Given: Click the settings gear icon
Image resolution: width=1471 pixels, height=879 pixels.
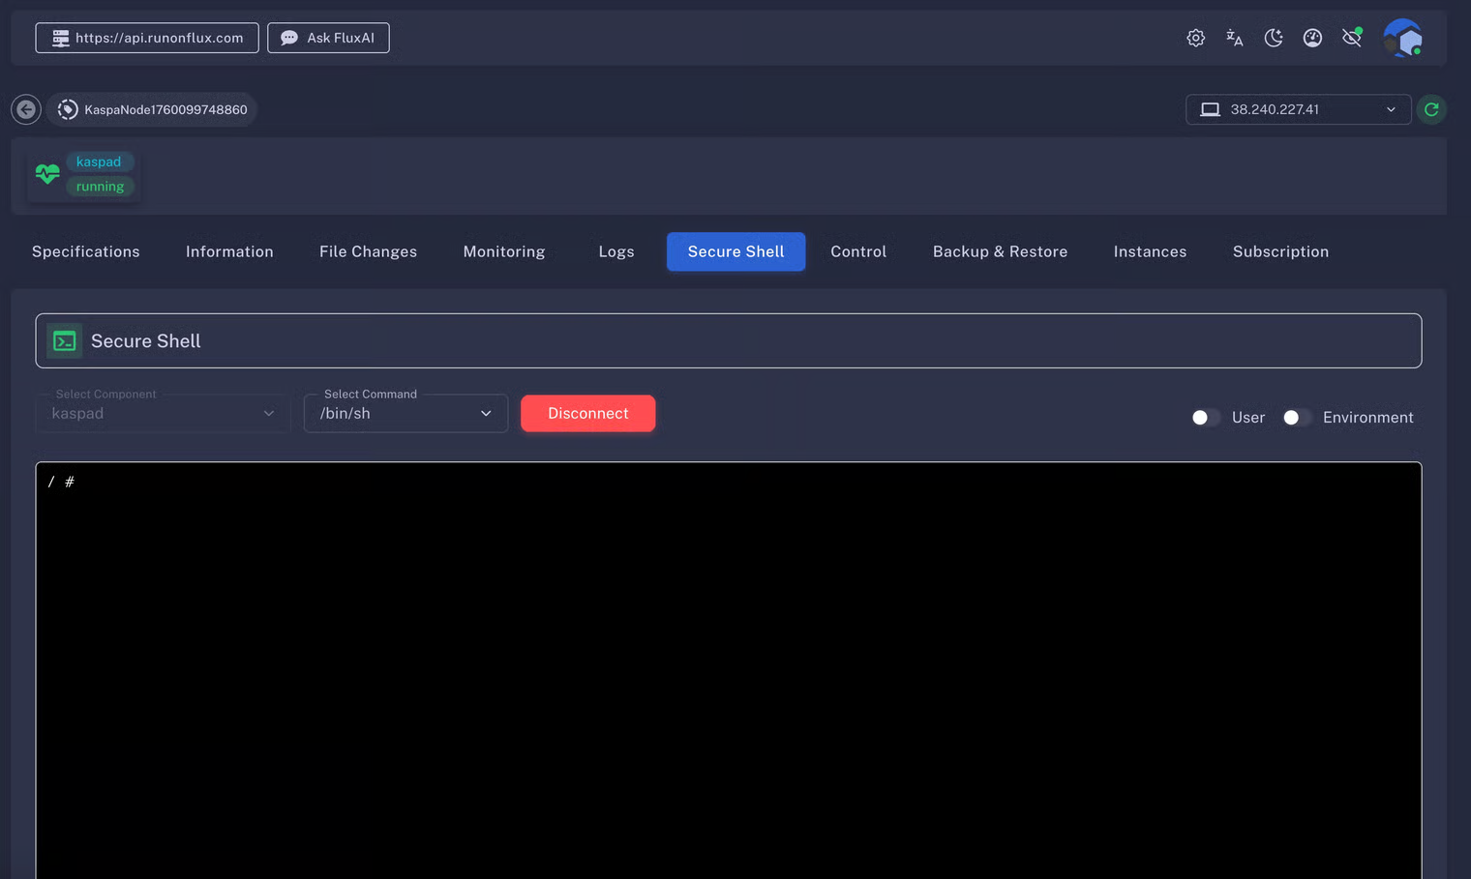Looking at the screenshot, I should [x=1195, y=38].
